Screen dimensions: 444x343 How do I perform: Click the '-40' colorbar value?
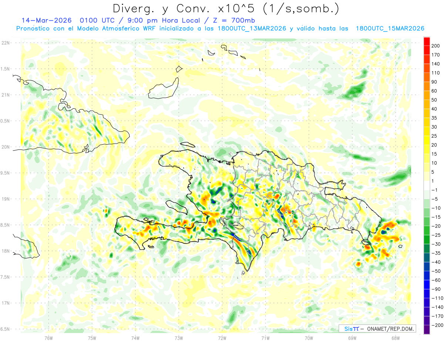[x=437, y=262]
